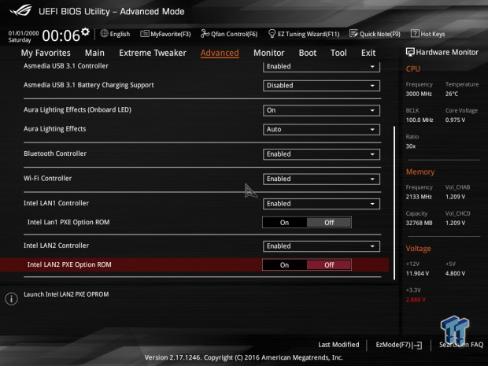Click the 3000 MHz CPU frequency value
Viewport: 488px width, 366px height.
pos(419,94)
